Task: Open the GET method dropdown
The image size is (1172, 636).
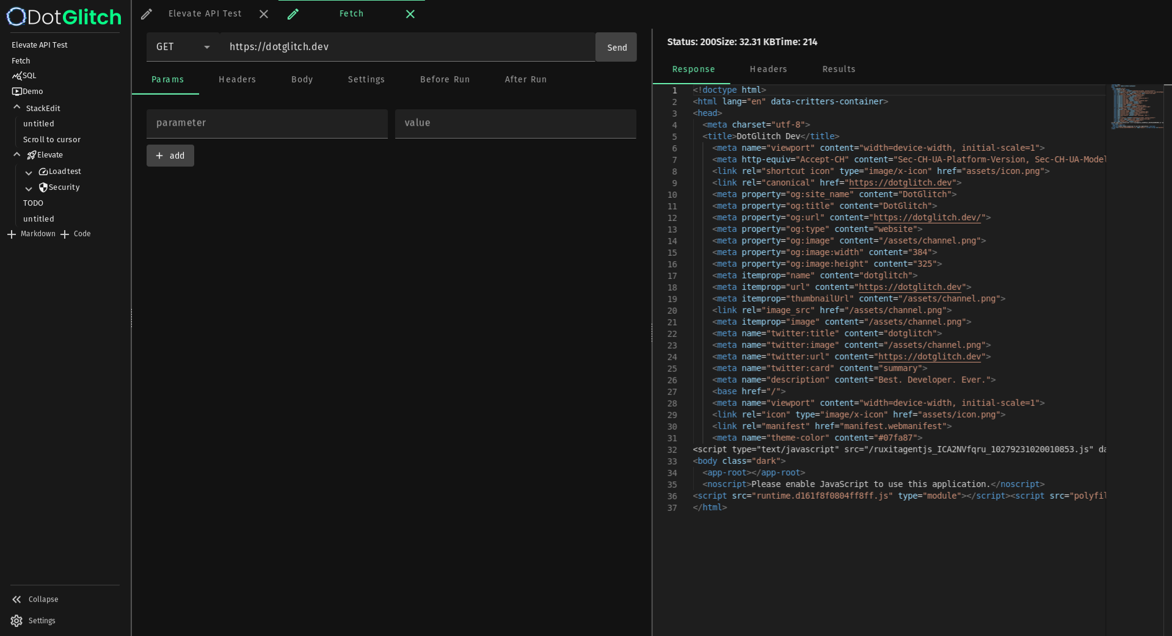Action: pyautogui.click(x=183, y=47)
